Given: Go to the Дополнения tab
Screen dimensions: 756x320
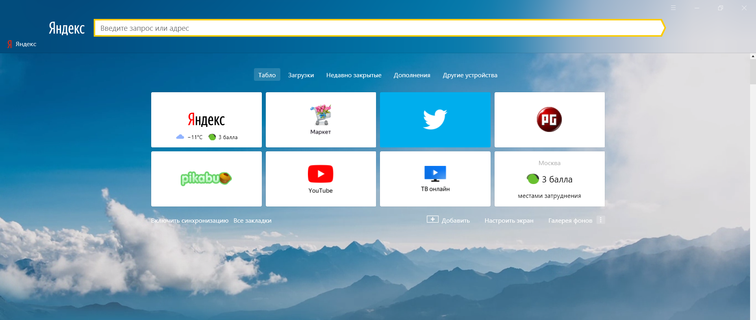Looking at the screenshot, I should [412, 75].
